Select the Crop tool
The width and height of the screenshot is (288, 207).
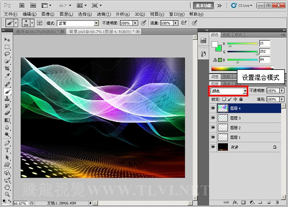click(x=7, y=68)
